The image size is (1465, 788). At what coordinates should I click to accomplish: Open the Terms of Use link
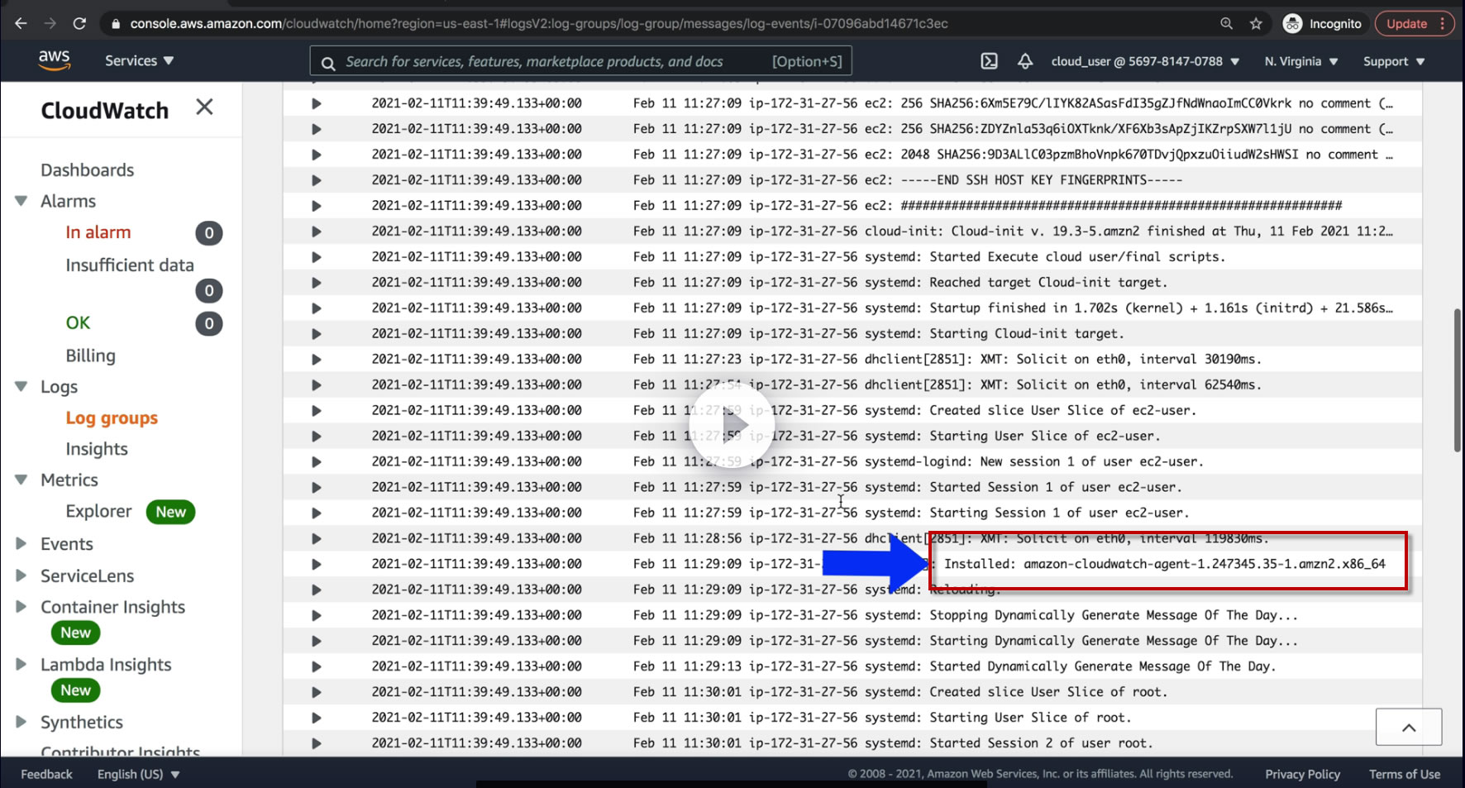click(x=1405, y=774)
